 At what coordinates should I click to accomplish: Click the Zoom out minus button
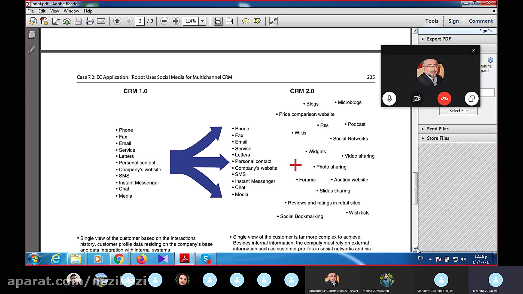click(x=164, y=21)
